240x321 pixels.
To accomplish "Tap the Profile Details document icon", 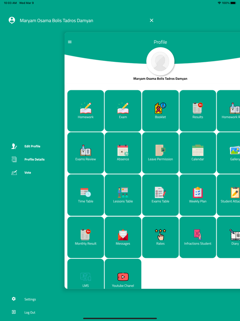I will click(x=14, y=159).
